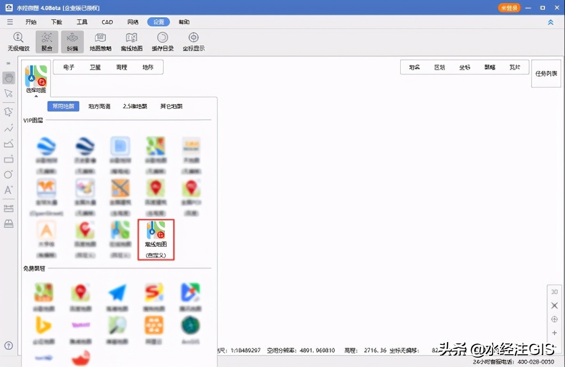
Task: Click the orange login button in title bar
Action: click(509, 8)
